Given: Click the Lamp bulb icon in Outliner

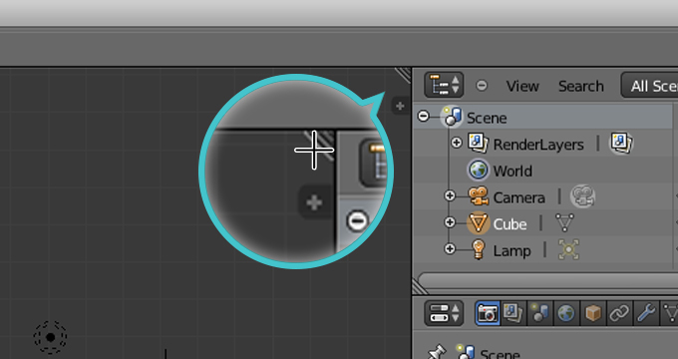Looking at the screenshot, I should tap(479, 249).
